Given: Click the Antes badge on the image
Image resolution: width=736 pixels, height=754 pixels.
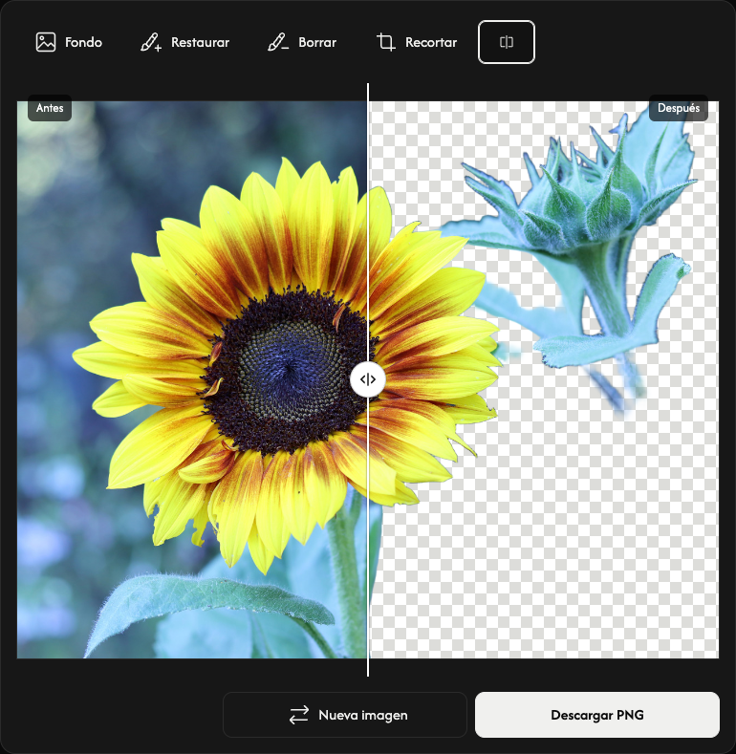Looking at the screenshot, I should coord(50,108).
